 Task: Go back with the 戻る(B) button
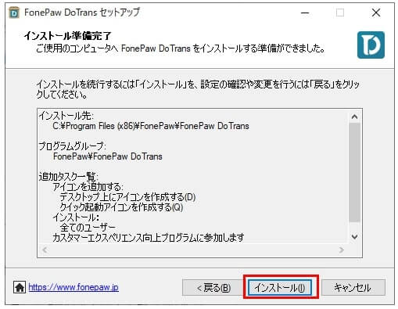[213, 288]
